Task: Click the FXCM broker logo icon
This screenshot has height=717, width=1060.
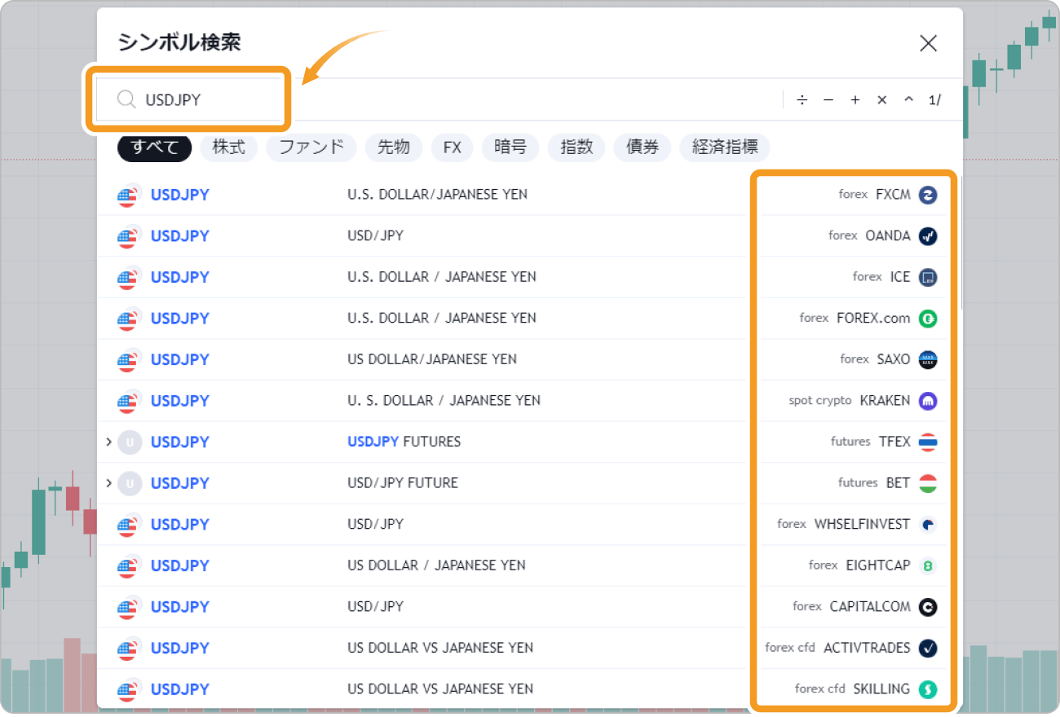Action: click(927, 195)
